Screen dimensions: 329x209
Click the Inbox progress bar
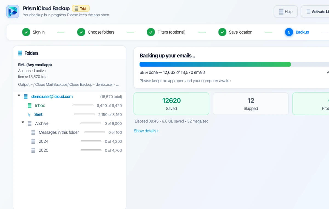(x=83, y=105)
